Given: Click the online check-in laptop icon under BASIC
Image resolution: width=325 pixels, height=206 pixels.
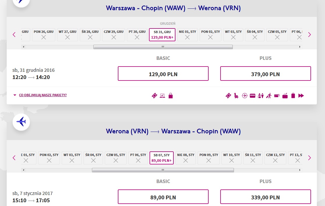Looking at the screenshot, I should 162,96.
